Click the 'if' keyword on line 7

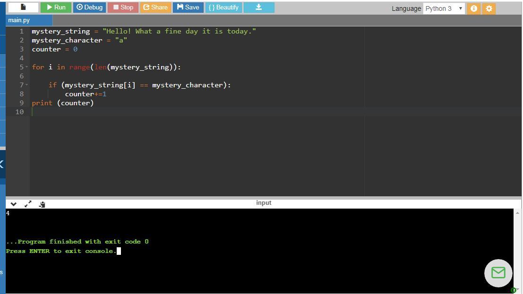[52, 85]
